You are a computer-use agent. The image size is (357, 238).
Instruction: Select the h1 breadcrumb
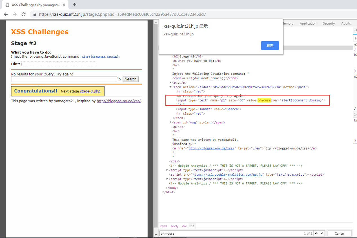pyautogui.click(x=192, y=226)
